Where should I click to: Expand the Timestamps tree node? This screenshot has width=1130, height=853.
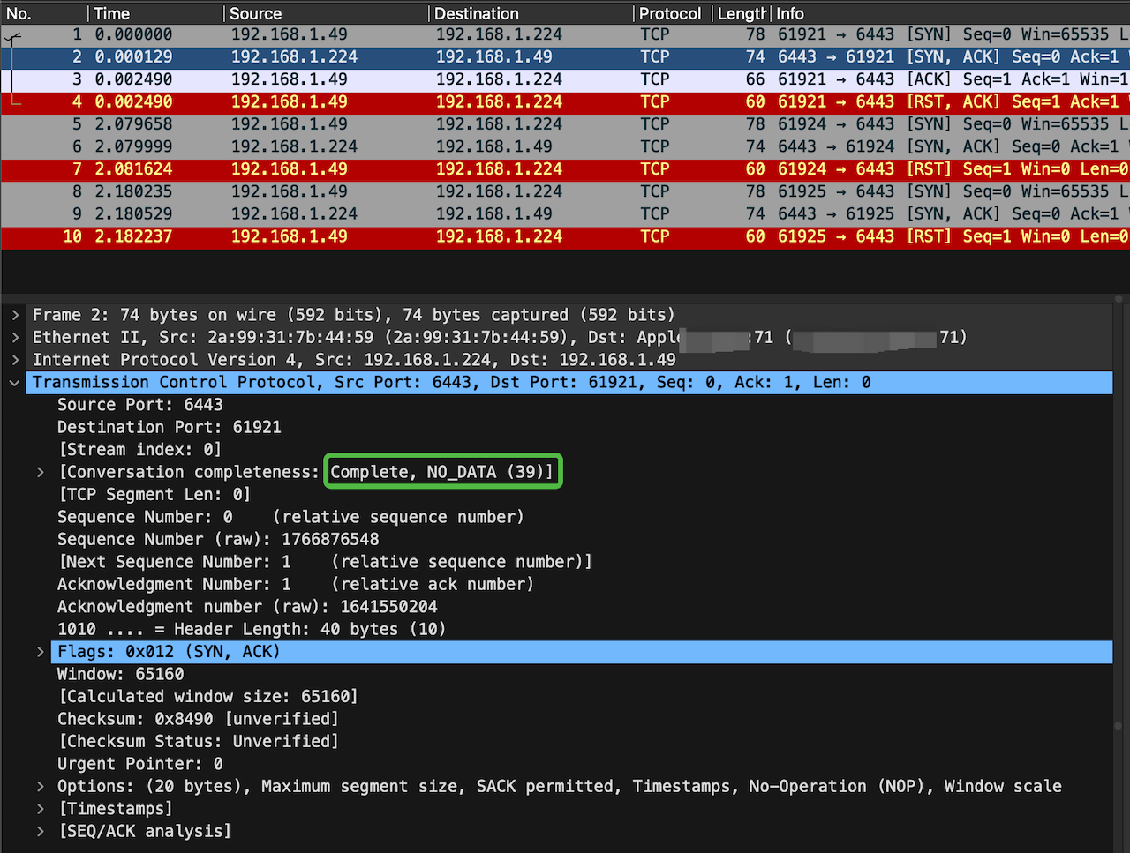coord(41,809)
